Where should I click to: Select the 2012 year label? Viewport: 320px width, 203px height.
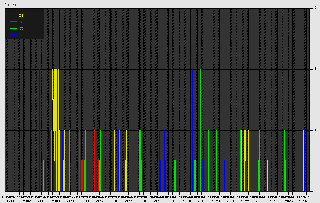point(99,201)
